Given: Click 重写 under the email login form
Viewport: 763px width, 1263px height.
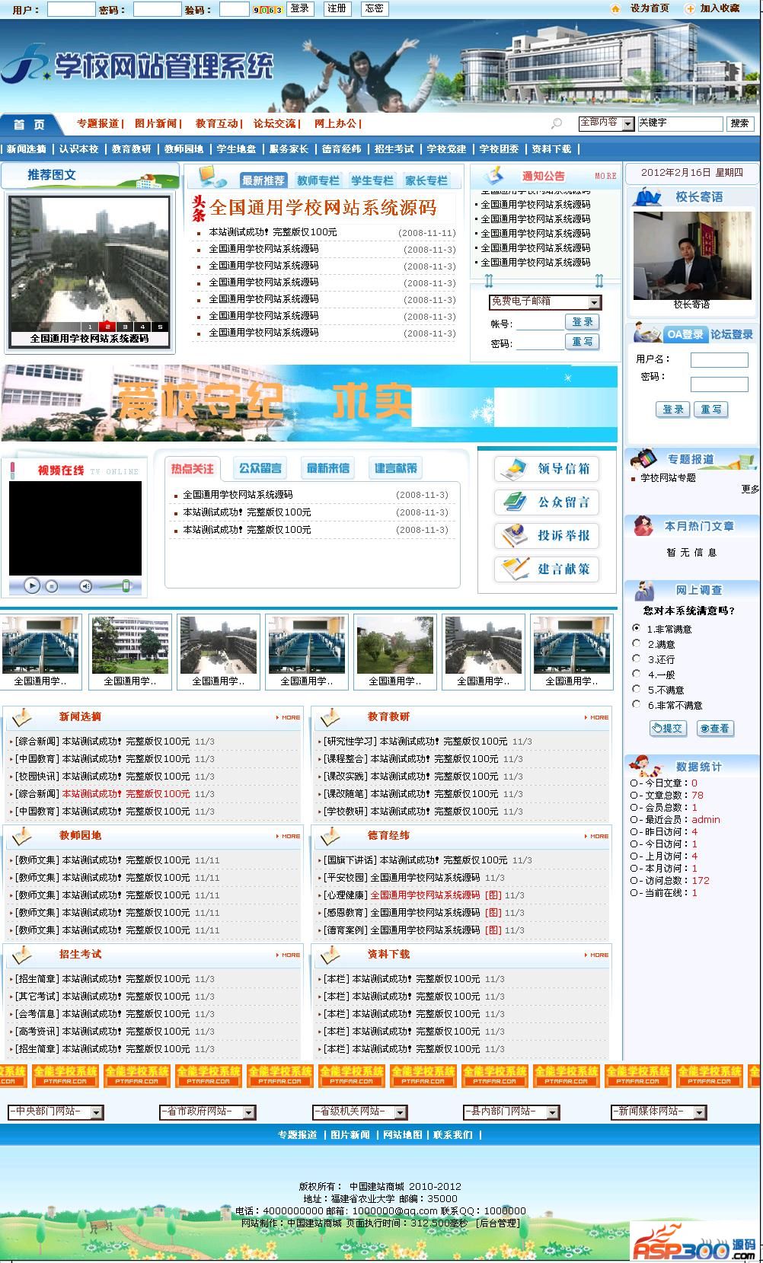Looking at the screenshot, I should 583,342.
